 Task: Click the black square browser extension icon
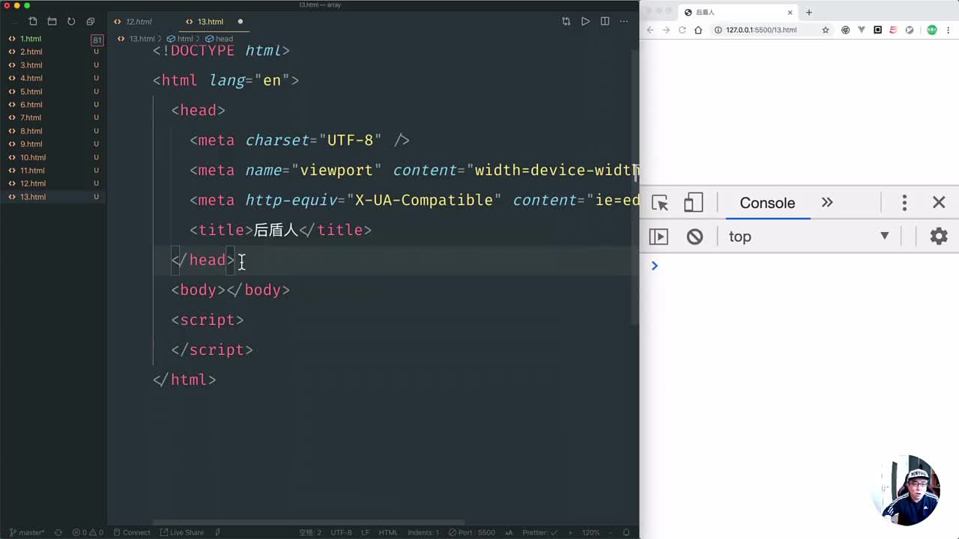point(877,30)
